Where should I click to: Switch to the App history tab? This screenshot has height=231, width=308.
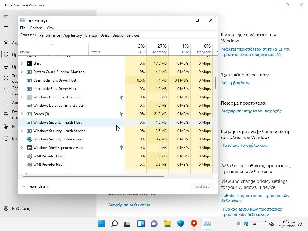(x=72, y=35)
